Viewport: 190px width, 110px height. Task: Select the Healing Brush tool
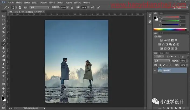point(4,40)
